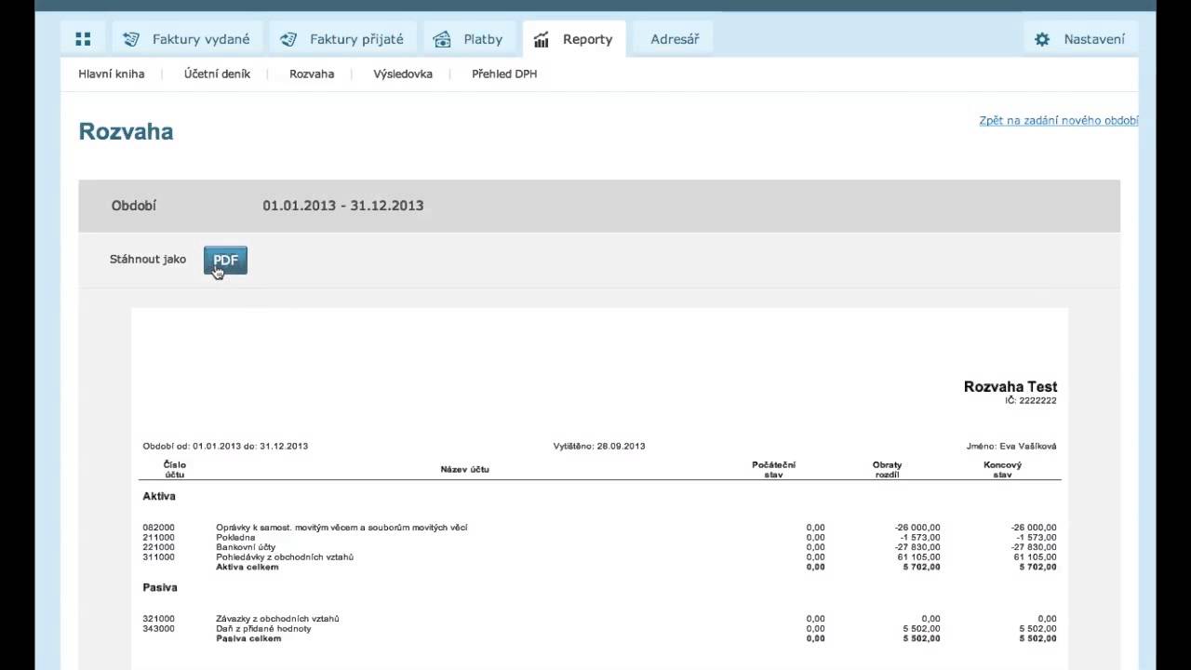
Task: Click the Pasiva section heading
Action: coord(160,587)
